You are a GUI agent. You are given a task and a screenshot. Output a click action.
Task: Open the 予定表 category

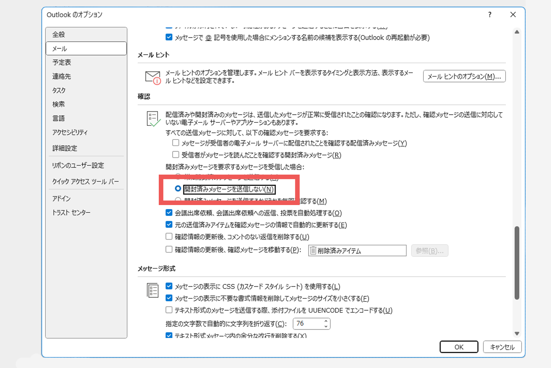click(x=62, y=62)
